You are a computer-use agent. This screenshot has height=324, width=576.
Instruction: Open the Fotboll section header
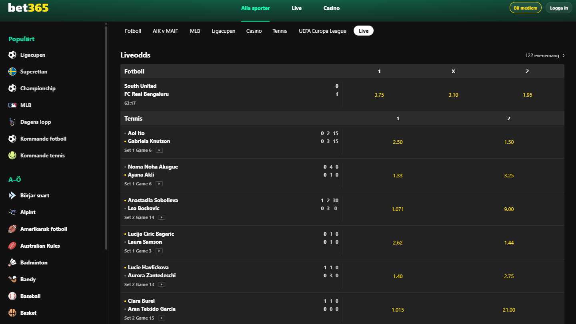(x=342, y=71)
